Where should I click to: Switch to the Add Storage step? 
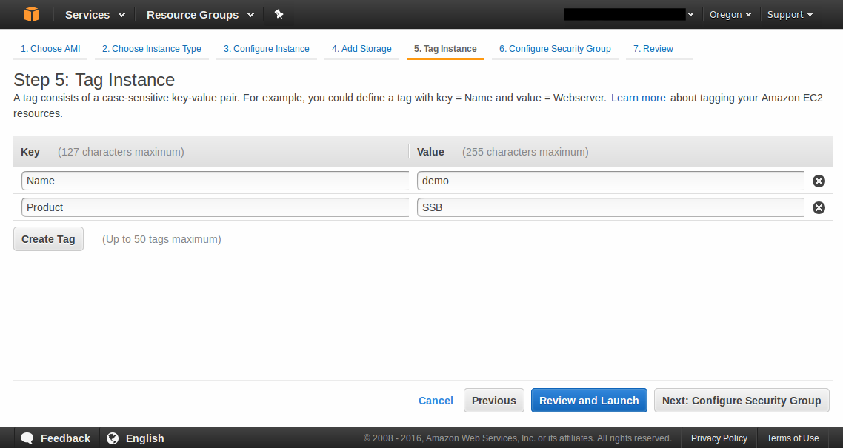361,49
